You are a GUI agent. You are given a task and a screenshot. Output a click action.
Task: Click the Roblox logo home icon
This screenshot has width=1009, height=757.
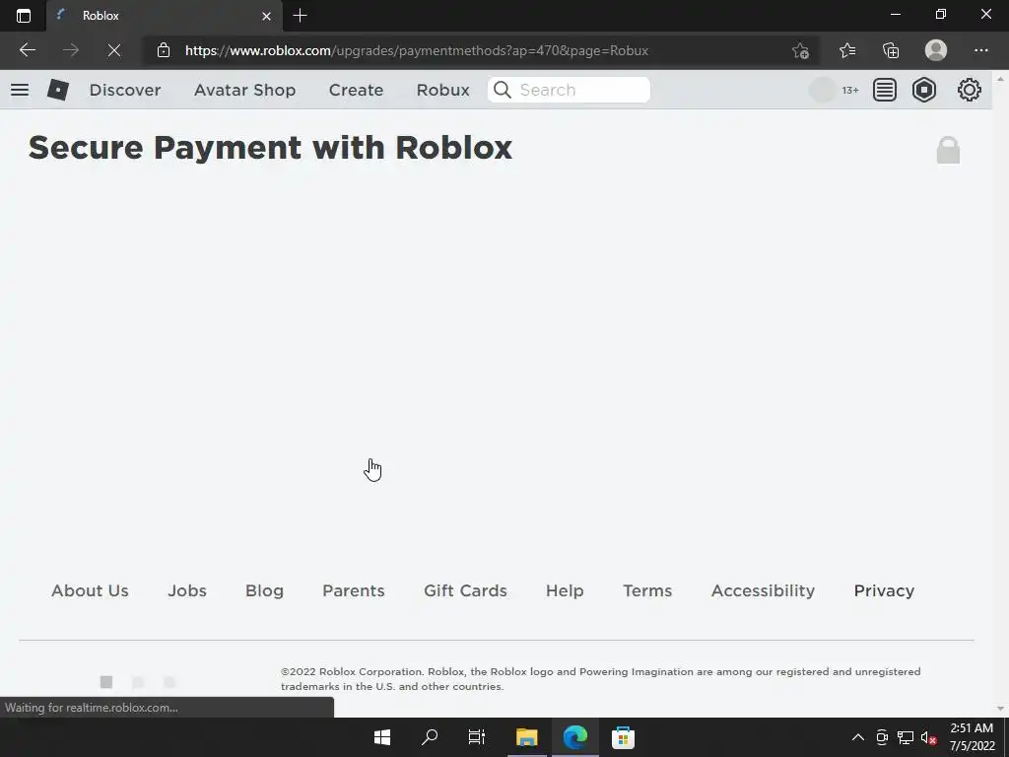(58, 90)
